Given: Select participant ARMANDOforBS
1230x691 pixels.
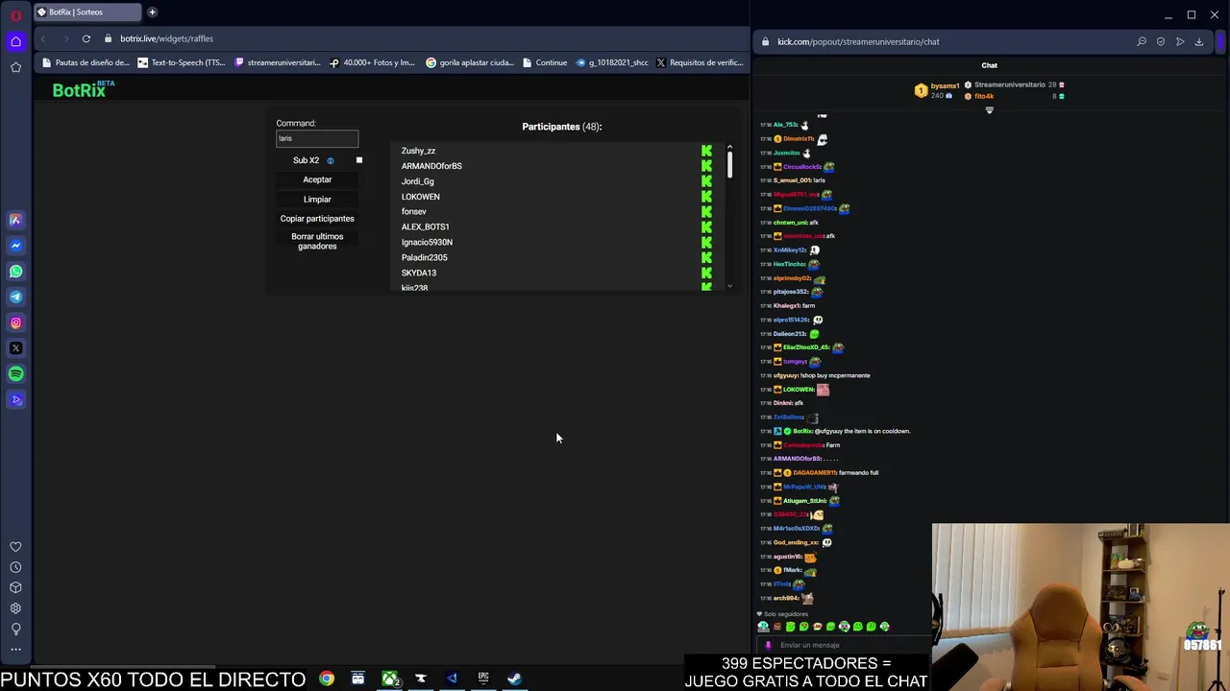Looking at the screenshot, I should 431,166.
